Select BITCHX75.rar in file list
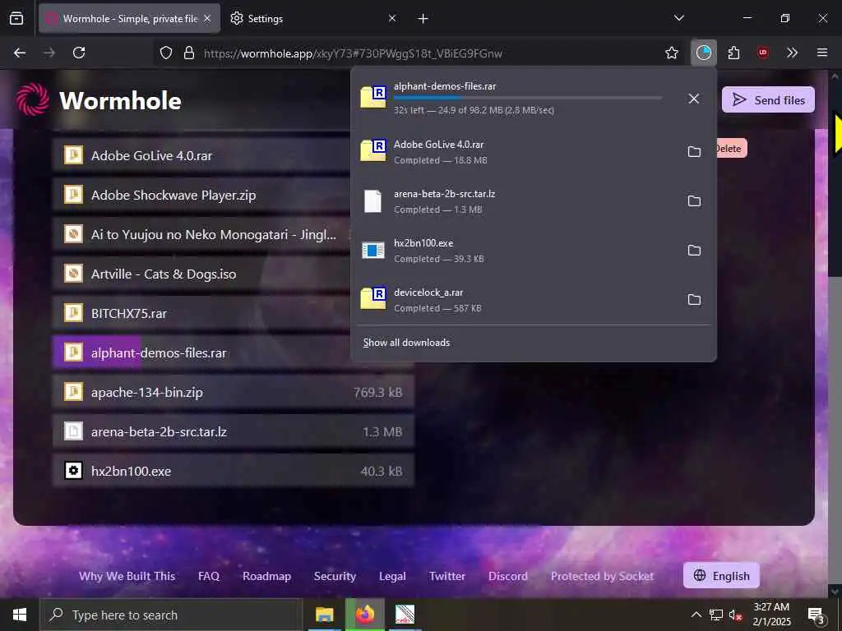 click(201, 313)
